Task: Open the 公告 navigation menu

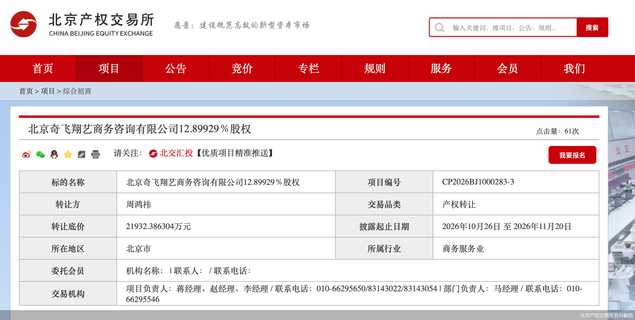Action: (x=176, y=68)
